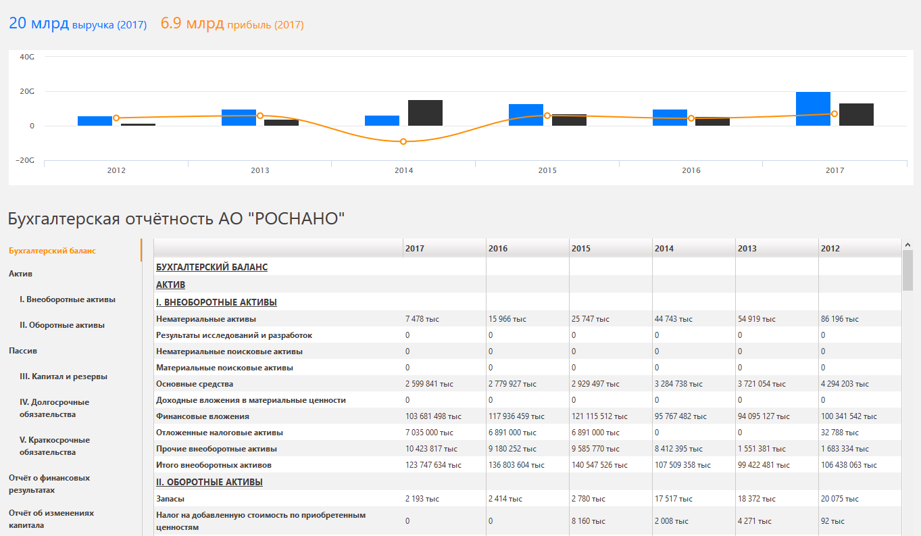Image resolution: width=921 pixels, height=536 pixels.
Task: Click the 6.9 млрд прибыль (2017) heading
Action: [232, 24]
